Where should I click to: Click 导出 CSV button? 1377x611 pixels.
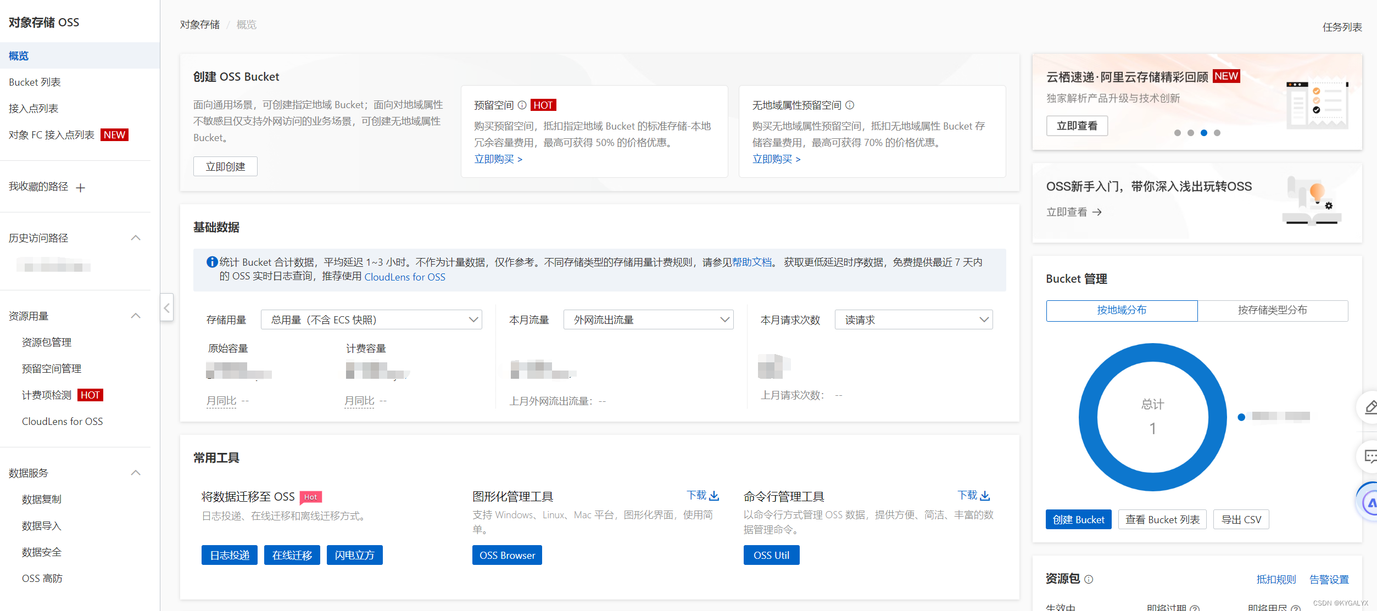1241,519
